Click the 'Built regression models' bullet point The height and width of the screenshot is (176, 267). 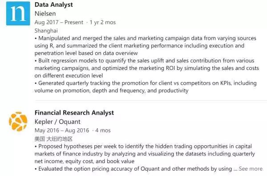(146, 68)
